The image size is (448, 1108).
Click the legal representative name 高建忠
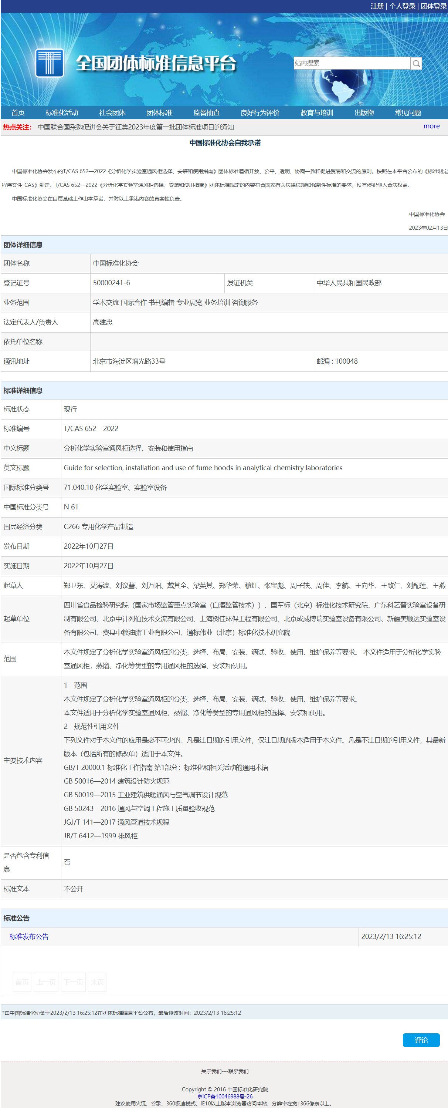coord(103,322)
